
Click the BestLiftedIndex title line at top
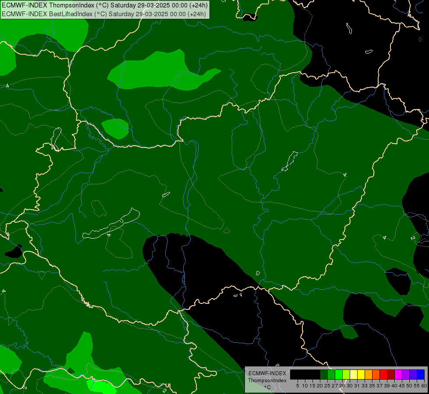[104, 14]
